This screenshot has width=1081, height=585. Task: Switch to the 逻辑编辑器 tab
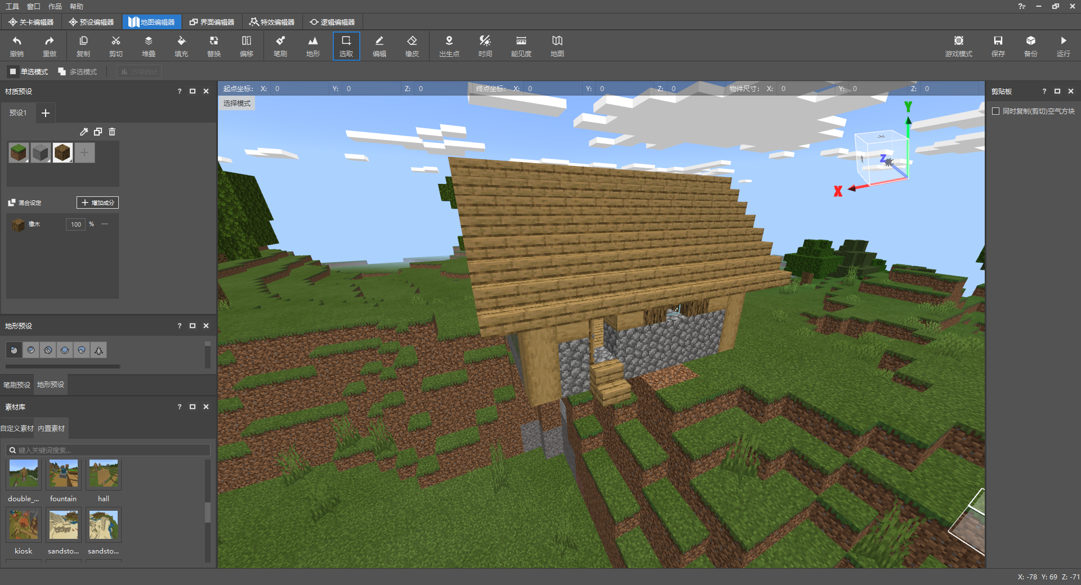tap(333, 22)
